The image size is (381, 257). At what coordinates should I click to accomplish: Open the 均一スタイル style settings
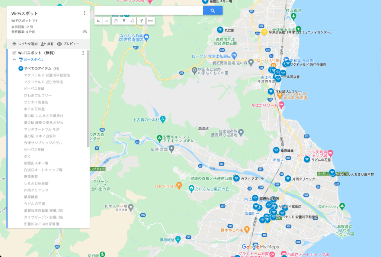(33, 59)
